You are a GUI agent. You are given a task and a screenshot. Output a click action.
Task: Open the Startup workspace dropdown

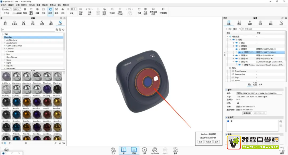click(7, 9)
